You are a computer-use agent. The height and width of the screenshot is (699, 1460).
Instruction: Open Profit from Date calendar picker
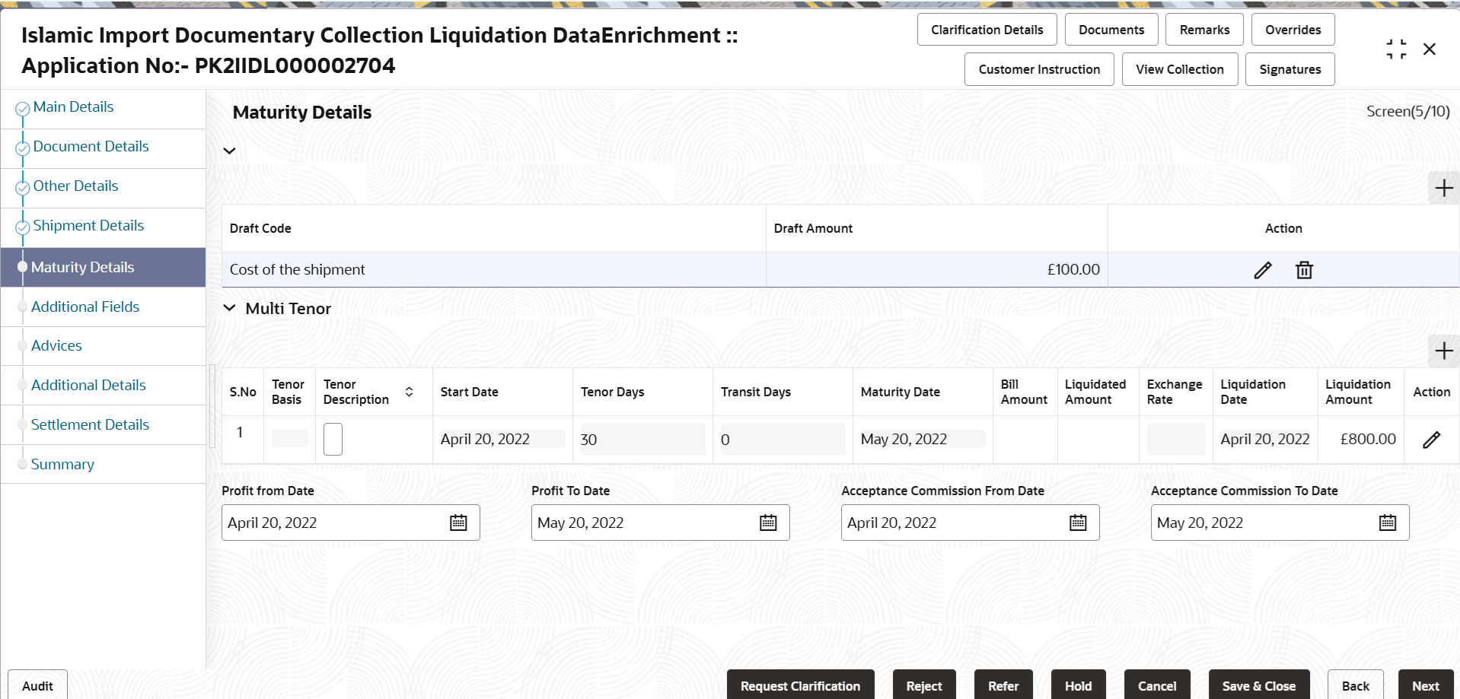pyautogui.click(x=458, y=523)
